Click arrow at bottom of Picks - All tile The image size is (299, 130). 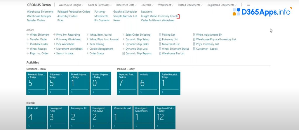tap(29, 126)
